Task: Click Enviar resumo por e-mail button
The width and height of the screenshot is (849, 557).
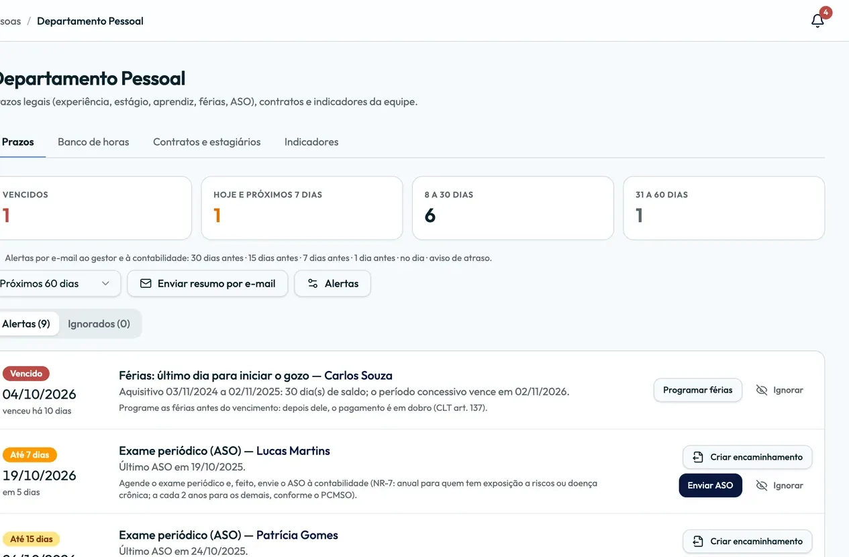Action: pyautogui.click(x=207, y=284)
